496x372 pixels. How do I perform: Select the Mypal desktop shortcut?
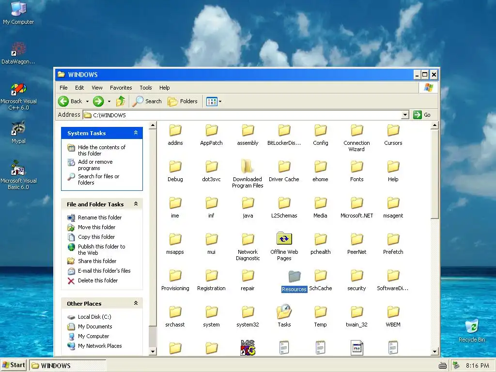[x=18, y=132]
